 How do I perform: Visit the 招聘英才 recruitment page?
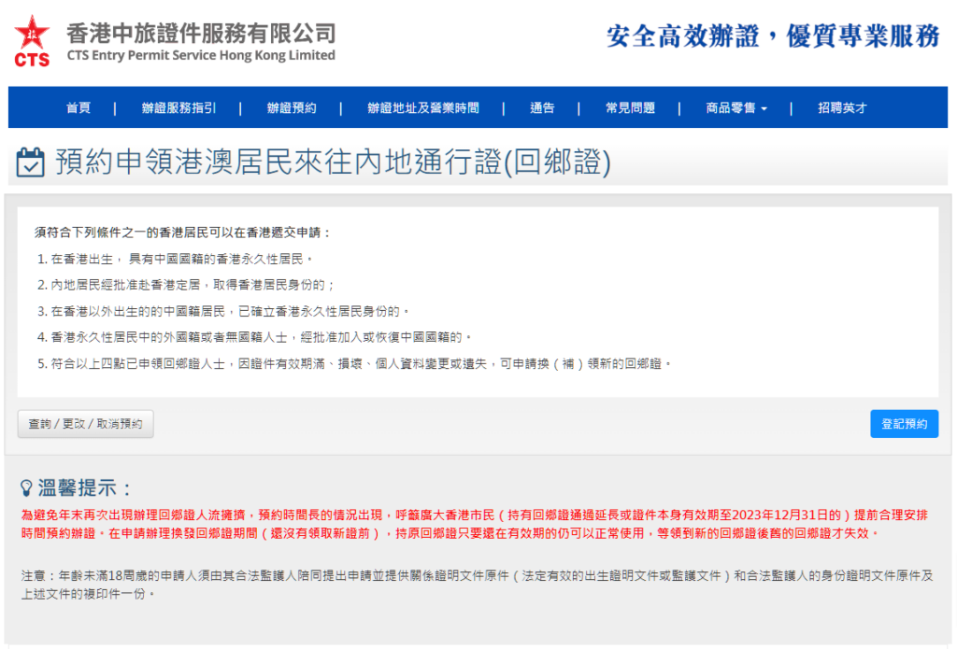coord(842,108)
